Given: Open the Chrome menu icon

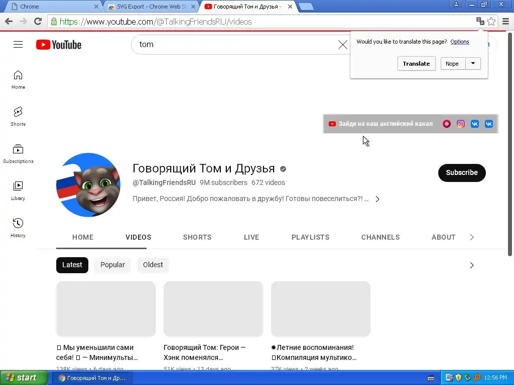Looking at the screenshot, I should tap(506, 22).
